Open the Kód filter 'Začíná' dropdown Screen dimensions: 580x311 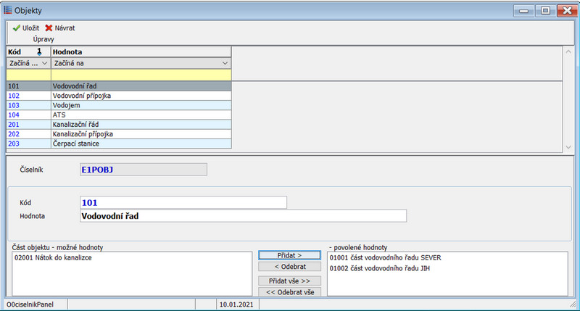coord(44,64)
